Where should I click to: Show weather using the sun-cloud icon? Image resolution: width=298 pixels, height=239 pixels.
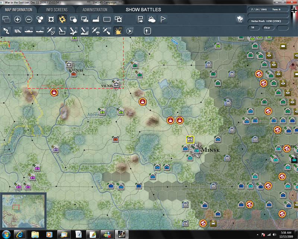point(152,19)
